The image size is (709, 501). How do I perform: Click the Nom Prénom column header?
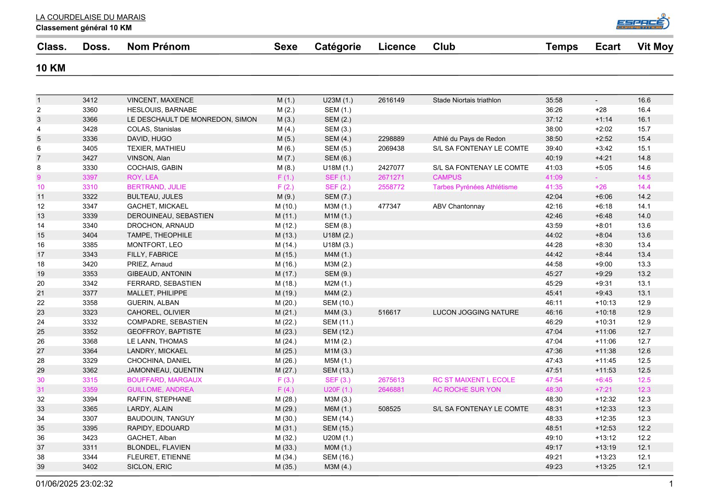tap(158, 47)
